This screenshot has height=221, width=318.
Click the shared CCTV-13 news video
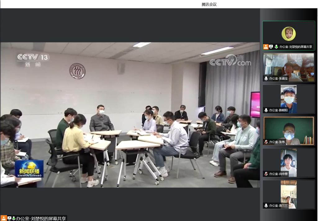[x=130, y=115]
